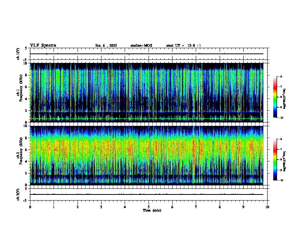Click the "2" kHz tick on ch.1 frequency axis
301x232 pixels.
27,110
